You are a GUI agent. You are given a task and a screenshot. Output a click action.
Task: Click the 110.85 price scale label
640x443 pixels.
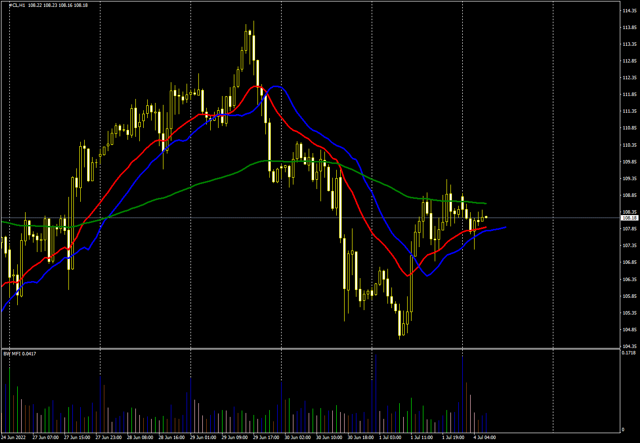click(629, 128)
